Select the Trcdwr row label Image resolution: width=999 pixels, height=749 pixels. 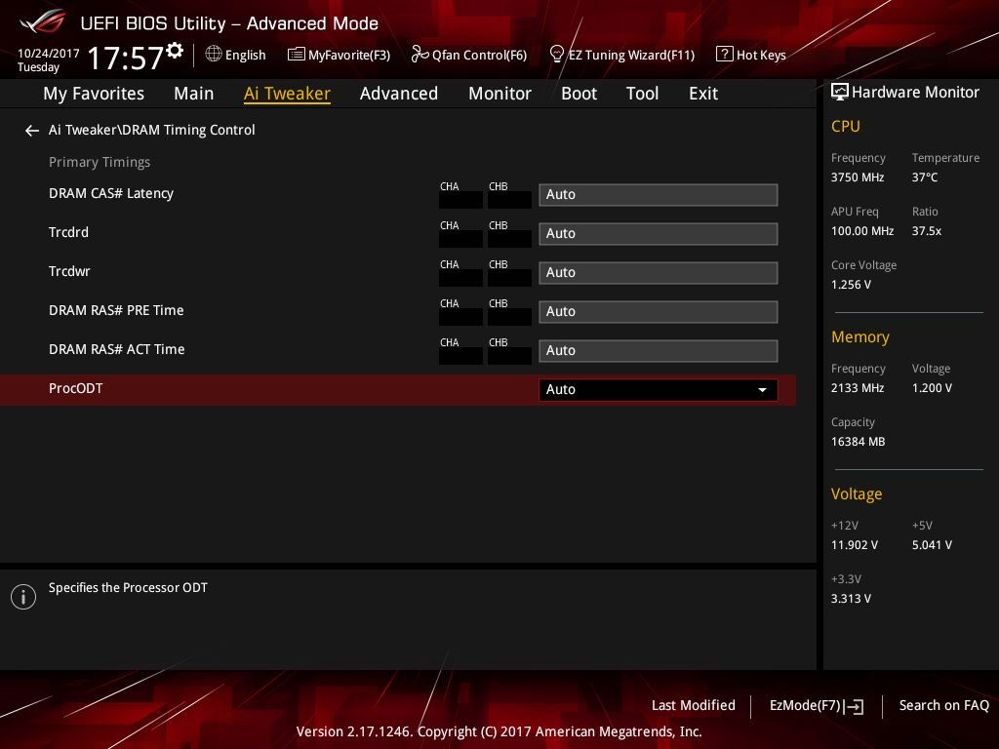(69, 271)
